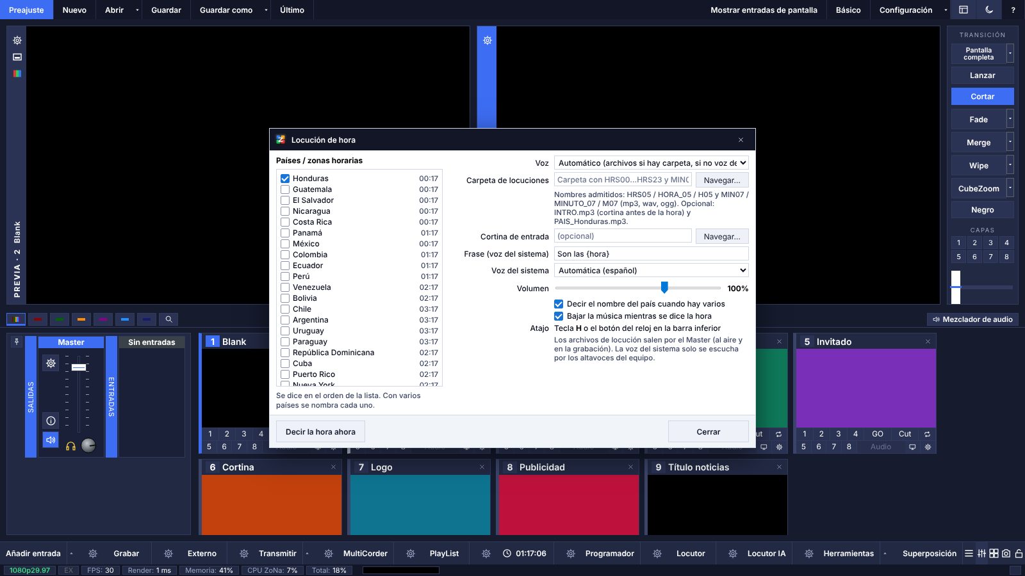Open the Voz dropdown

651,163
